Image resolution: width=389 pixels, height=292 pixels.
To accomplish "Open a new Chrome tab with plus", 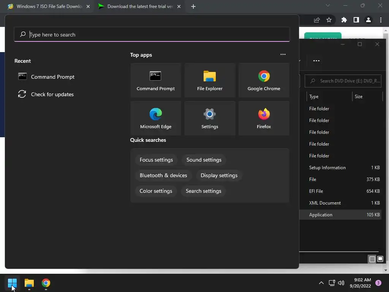I will 193,6.
